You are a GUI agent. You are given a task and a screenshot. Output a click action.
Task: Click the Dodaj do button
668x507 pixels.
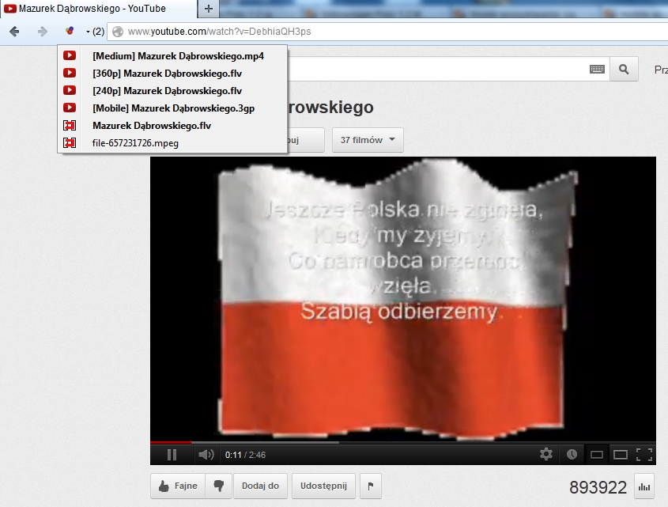pos(260,486)
